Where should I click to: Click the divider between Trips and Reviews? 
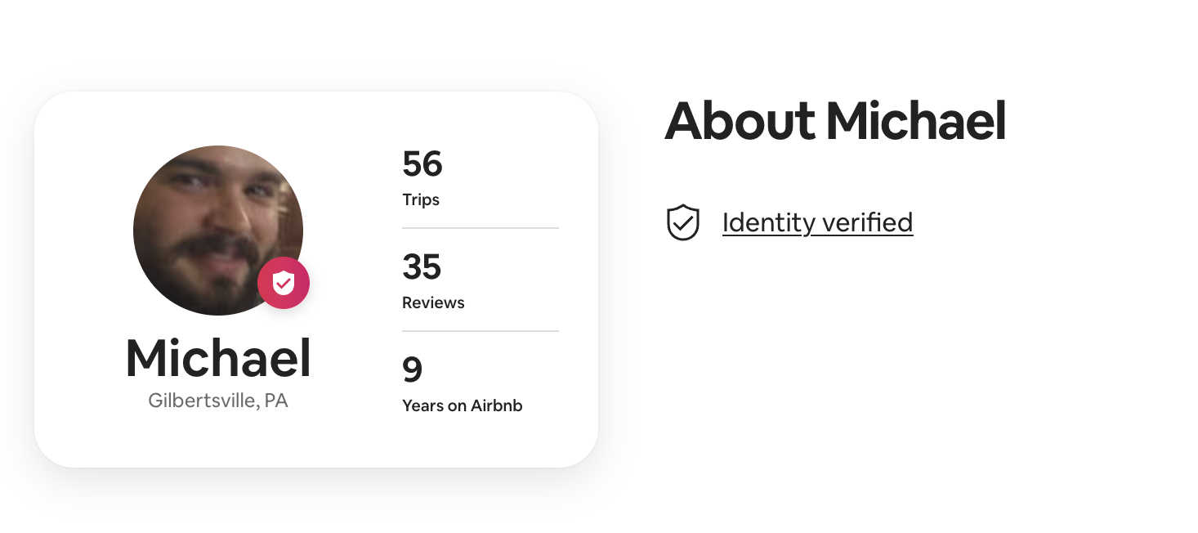(480, 228)
